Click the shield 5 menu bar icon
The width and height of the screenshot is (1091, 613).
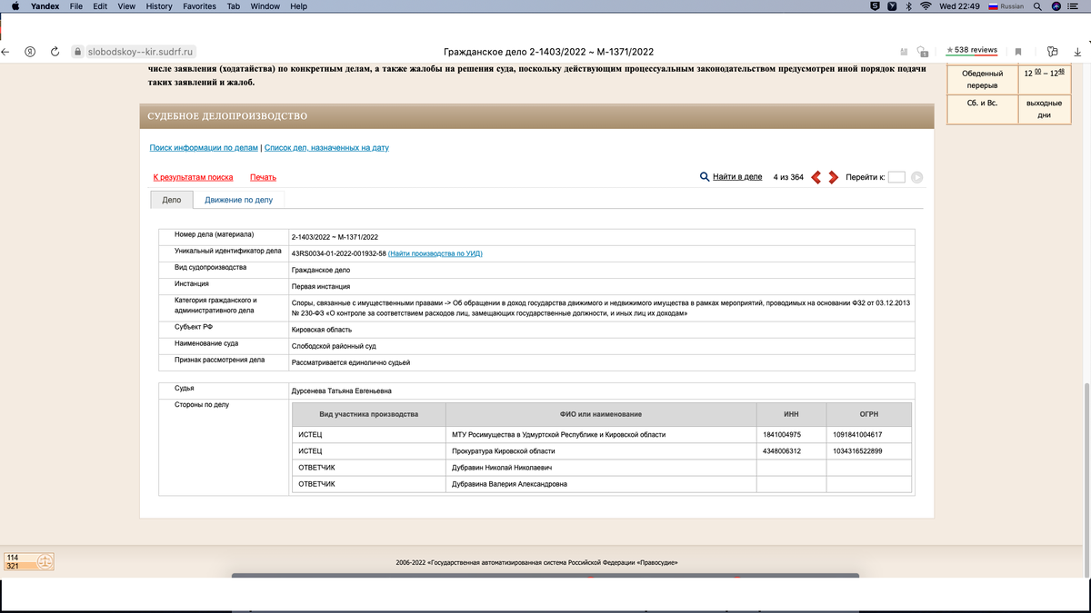[875, 6]
